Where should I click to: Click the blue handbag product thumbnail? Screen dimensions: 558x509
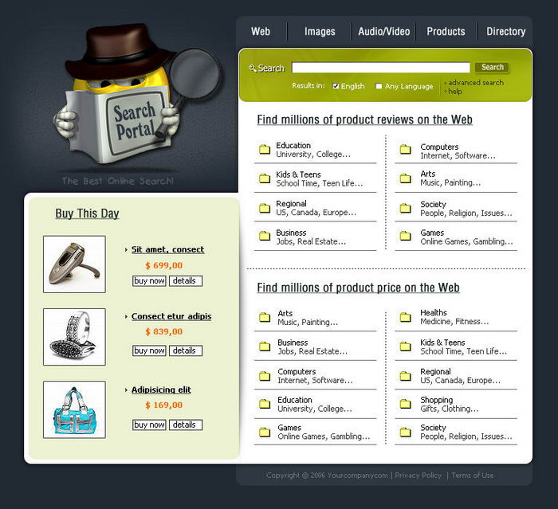[x=74, y=409]
